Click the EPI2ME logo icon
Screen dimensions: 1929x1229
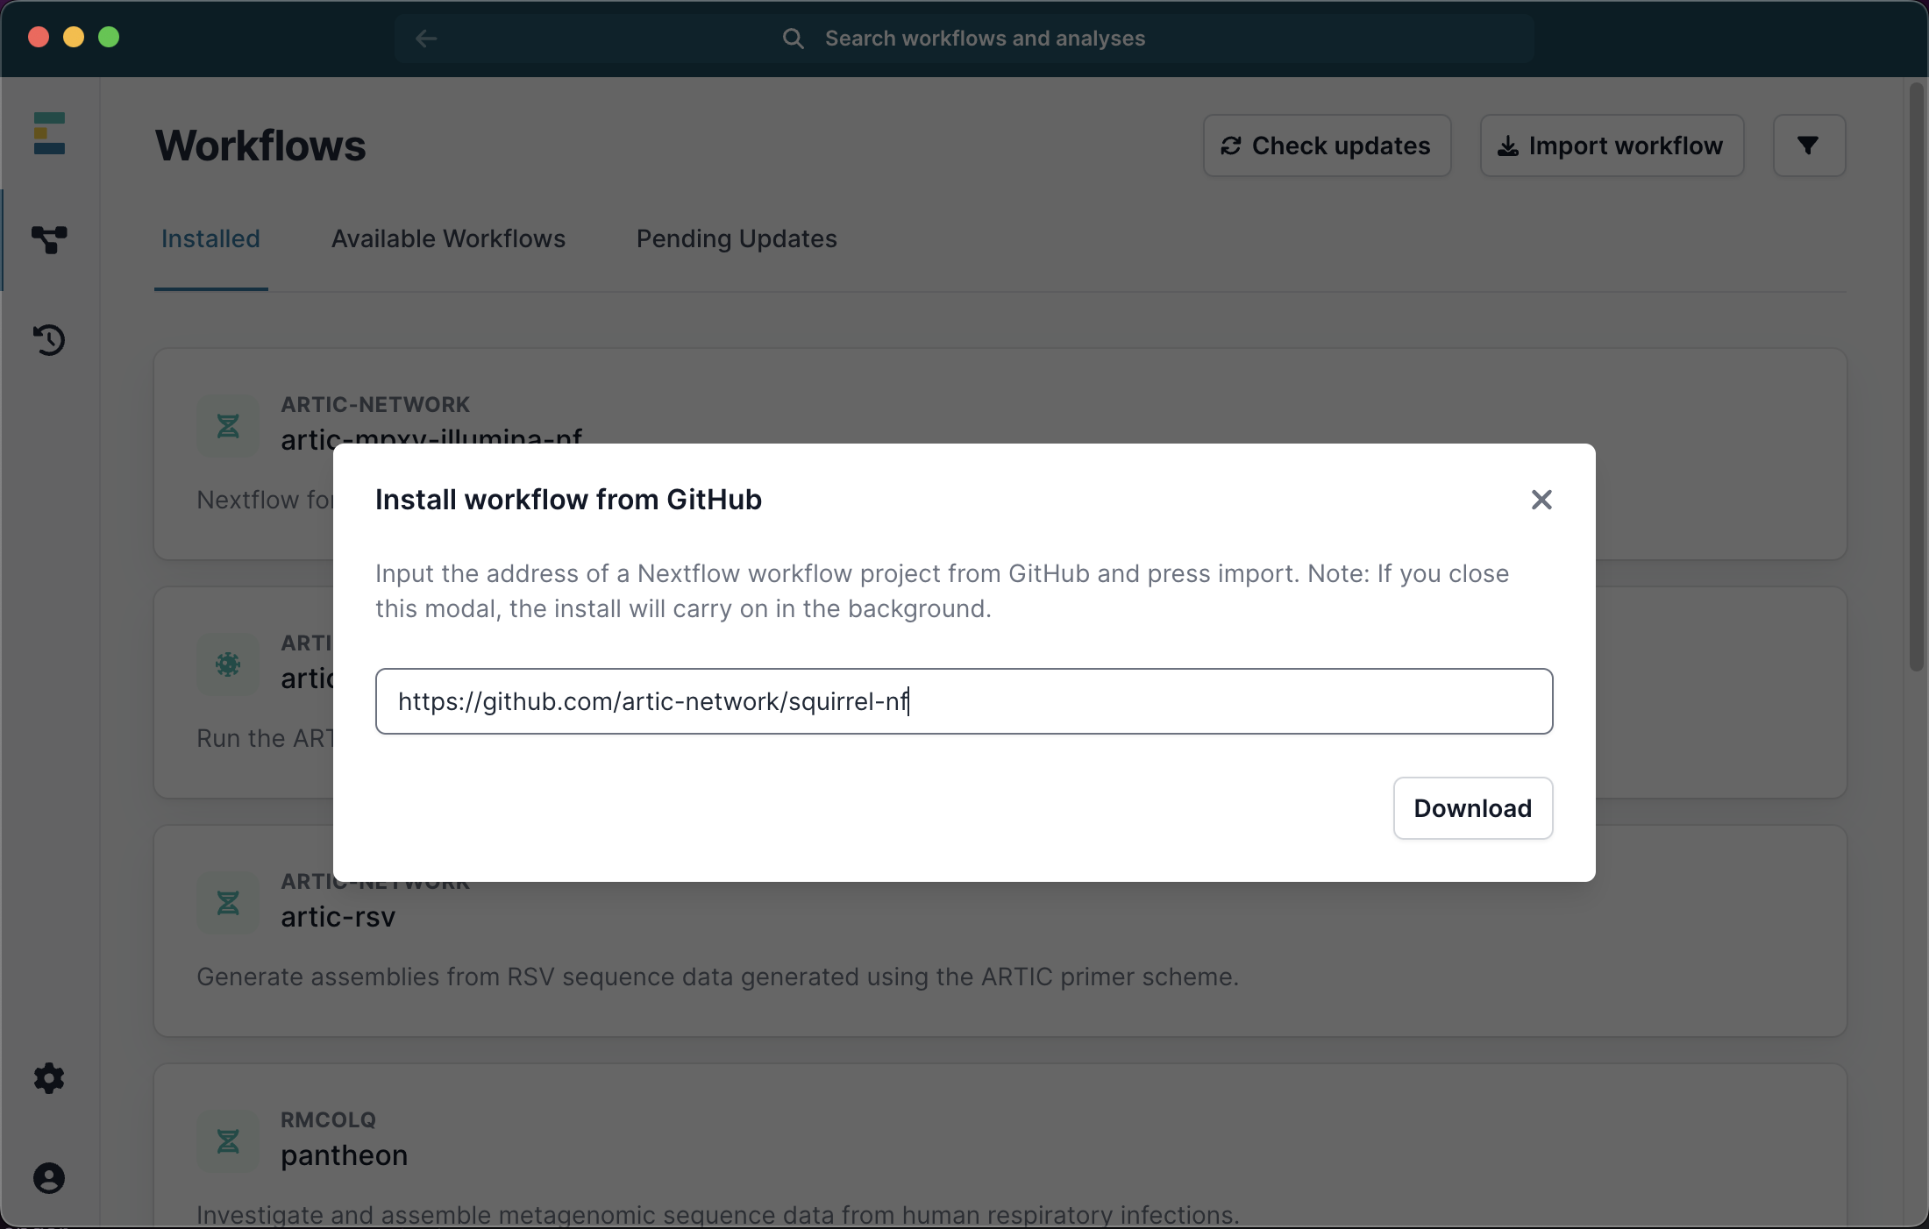(49, 133)
